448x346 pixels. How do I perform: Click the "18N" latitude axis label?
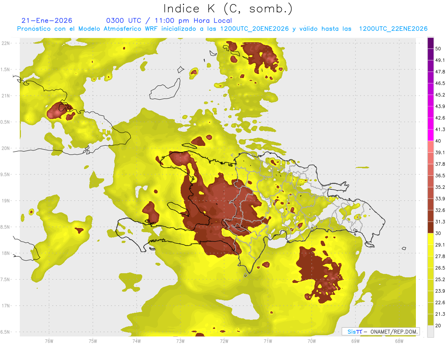tap(6, 253)
